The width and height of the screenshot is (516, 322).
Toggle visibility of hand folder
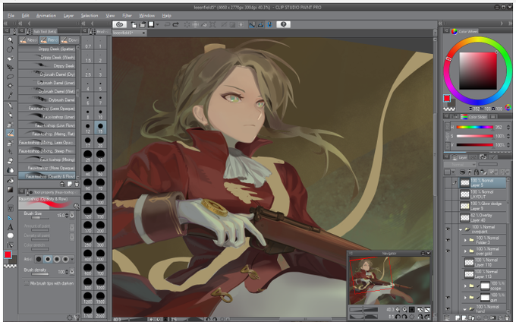click(x=448, y=309)
